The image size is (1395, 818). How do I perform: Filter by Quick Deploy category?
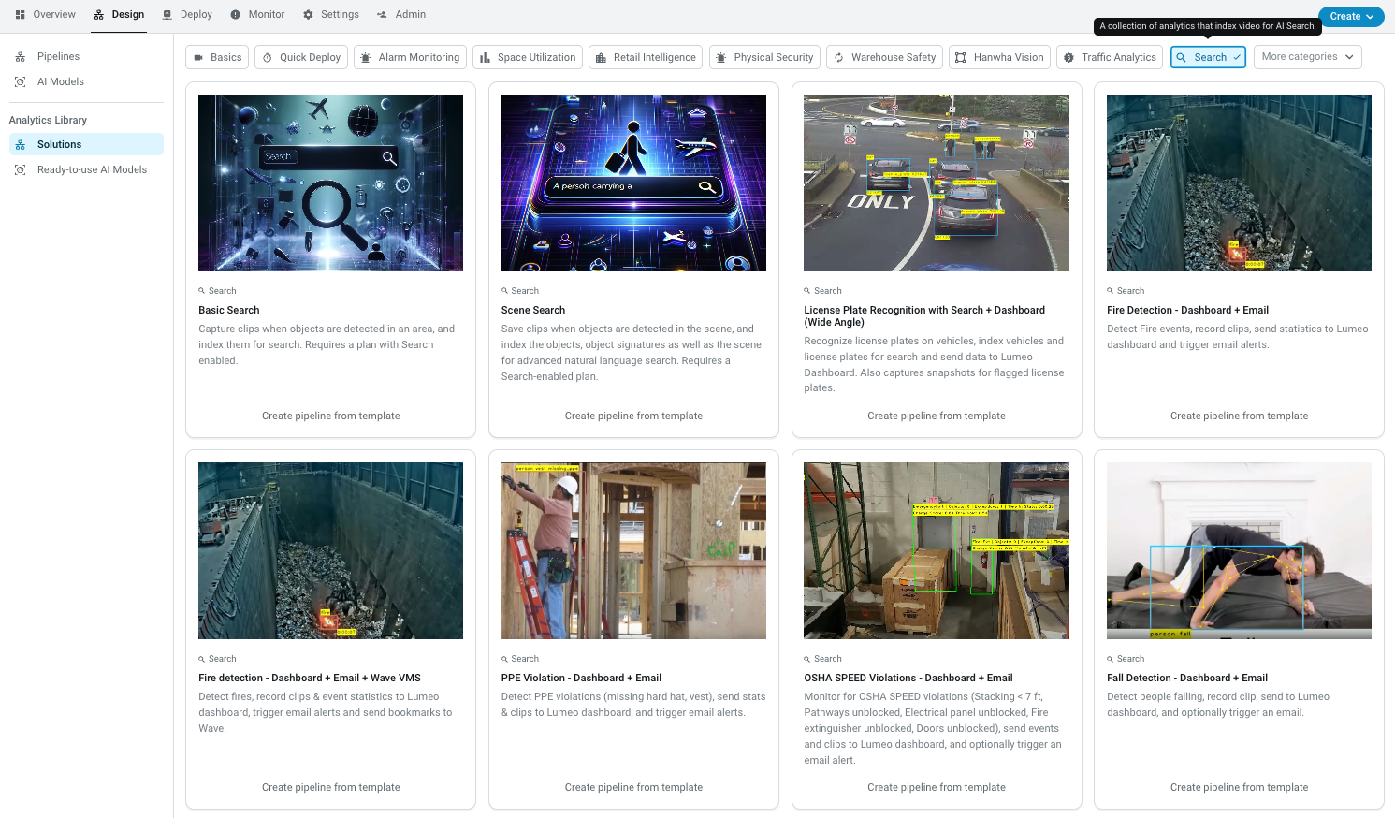pos(301,57)
